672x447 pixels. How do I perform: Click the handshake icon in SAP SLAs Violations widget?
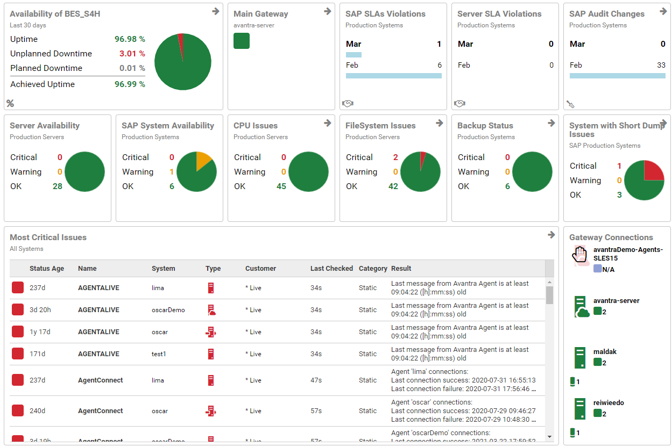pyautogui.click(x=347, y=104)
